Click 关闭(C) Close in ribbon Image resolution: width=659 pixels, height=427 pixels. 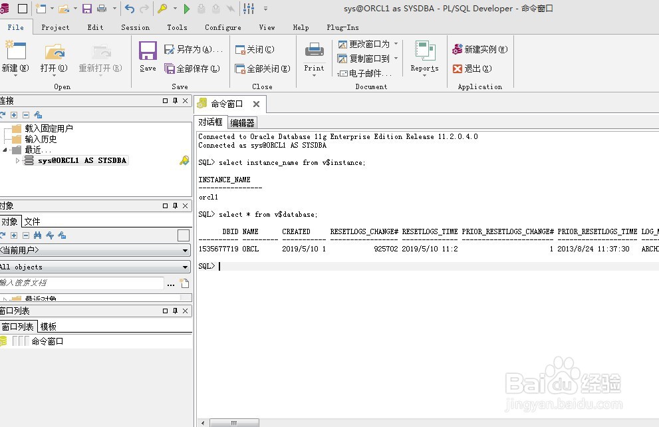point(255,50)
